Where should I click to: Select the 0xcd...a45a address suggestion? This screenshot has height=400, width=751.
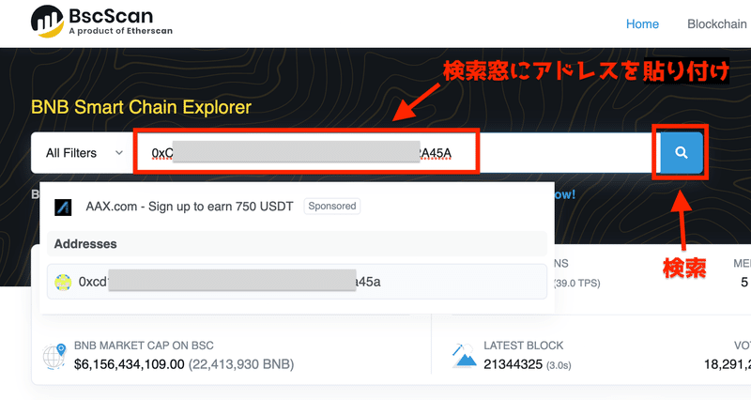click(x=297, y=282)
